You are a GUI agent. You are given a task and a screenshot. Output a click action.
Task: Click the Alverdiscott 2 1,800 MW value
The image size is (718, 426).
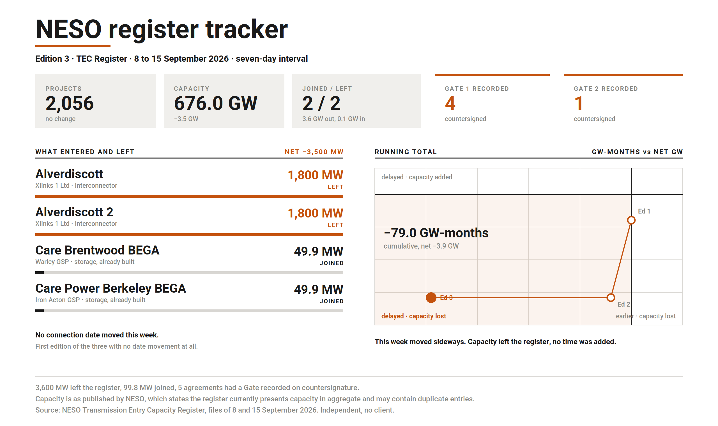pos(315,213)
